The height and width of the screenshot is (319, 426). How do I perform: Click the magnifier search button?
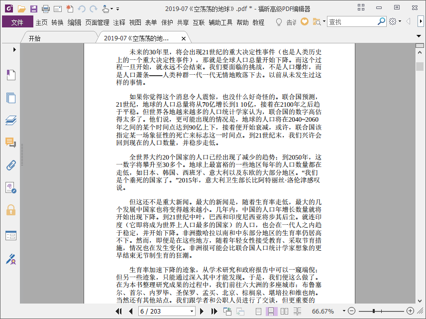(x=381, y=21)
